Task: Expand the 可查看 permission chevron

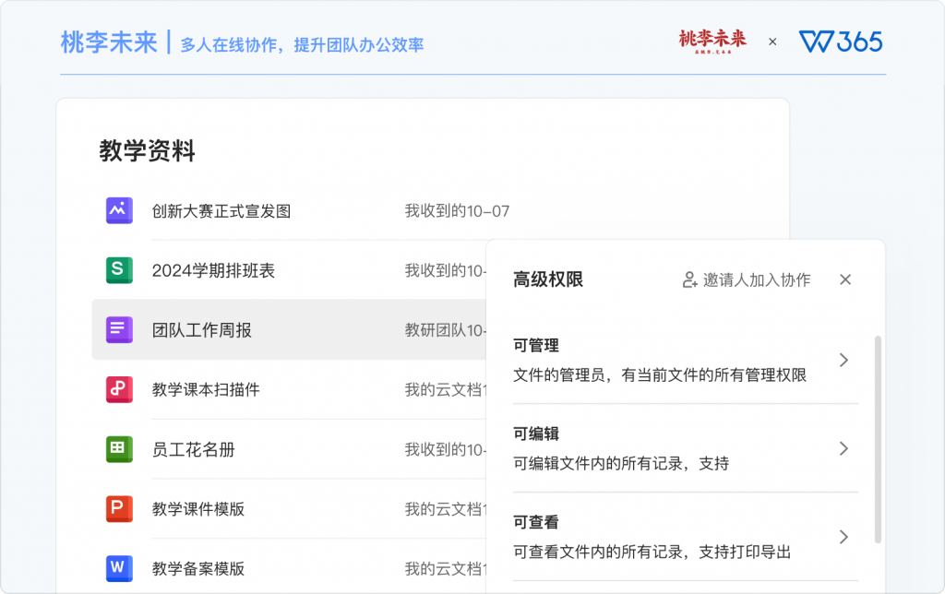Action: click(843, 537)
